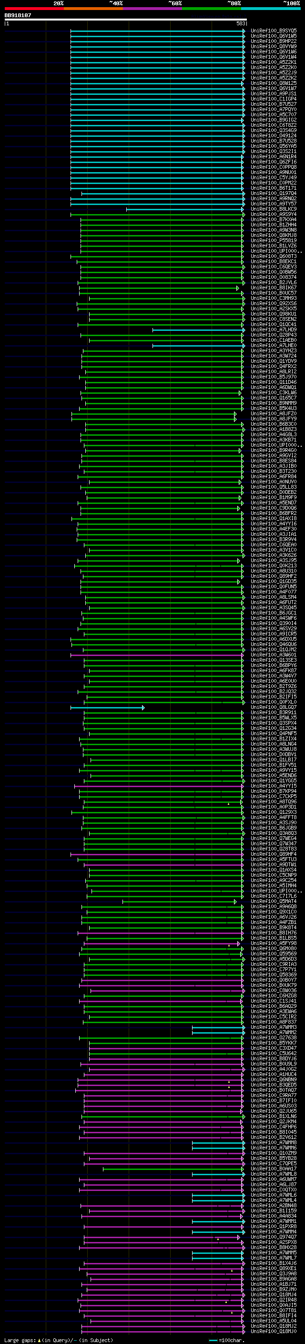
Task: Open hit UniRef100_Q8VYW9
Action: [274, 46]
